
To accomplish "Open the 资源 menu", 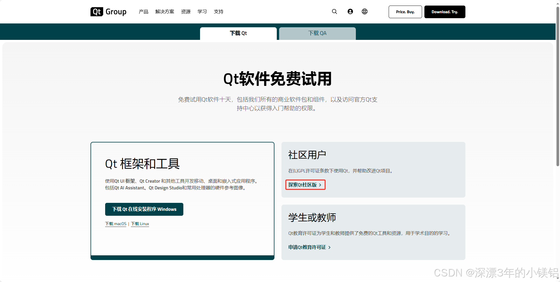I will (186, 12).
